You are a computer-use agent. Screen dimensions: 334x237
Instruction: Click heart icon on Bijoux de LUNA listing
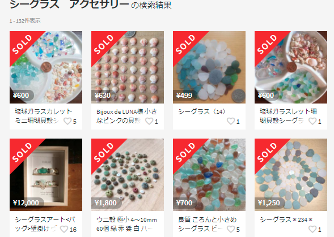point(149,121)
